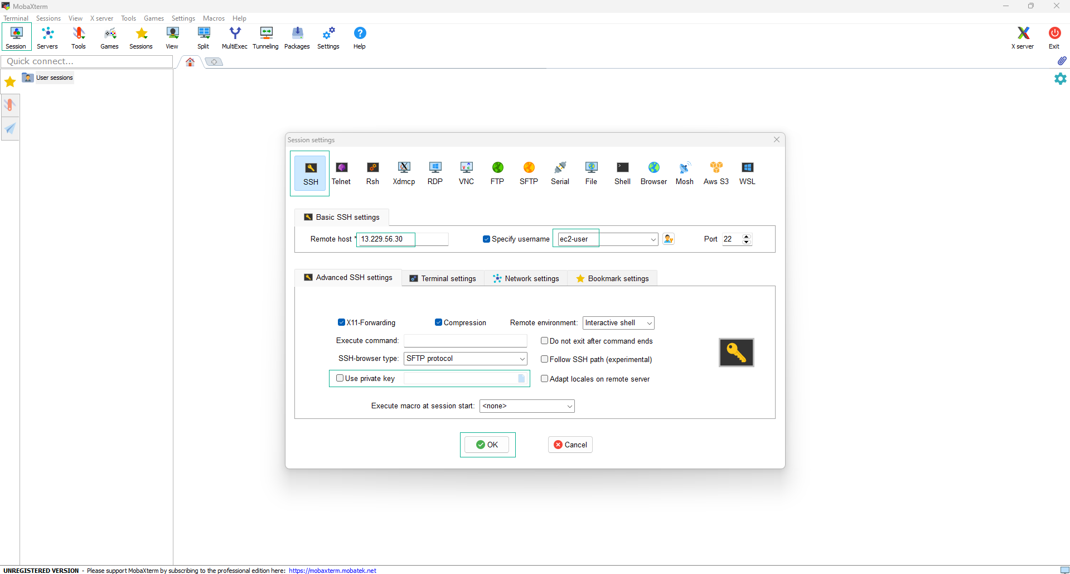Open the Packages toolbar icon
The height and width of the screenshot is (574, 1070).
pos(297,37)
